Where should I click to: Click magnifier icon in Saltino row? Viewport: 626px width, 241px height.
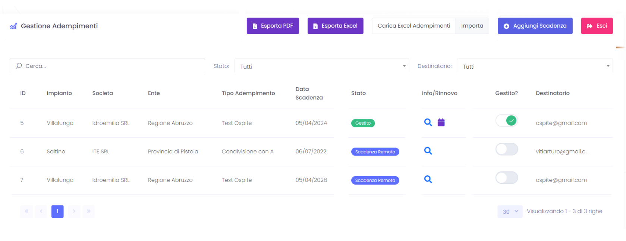click(428, 151)
